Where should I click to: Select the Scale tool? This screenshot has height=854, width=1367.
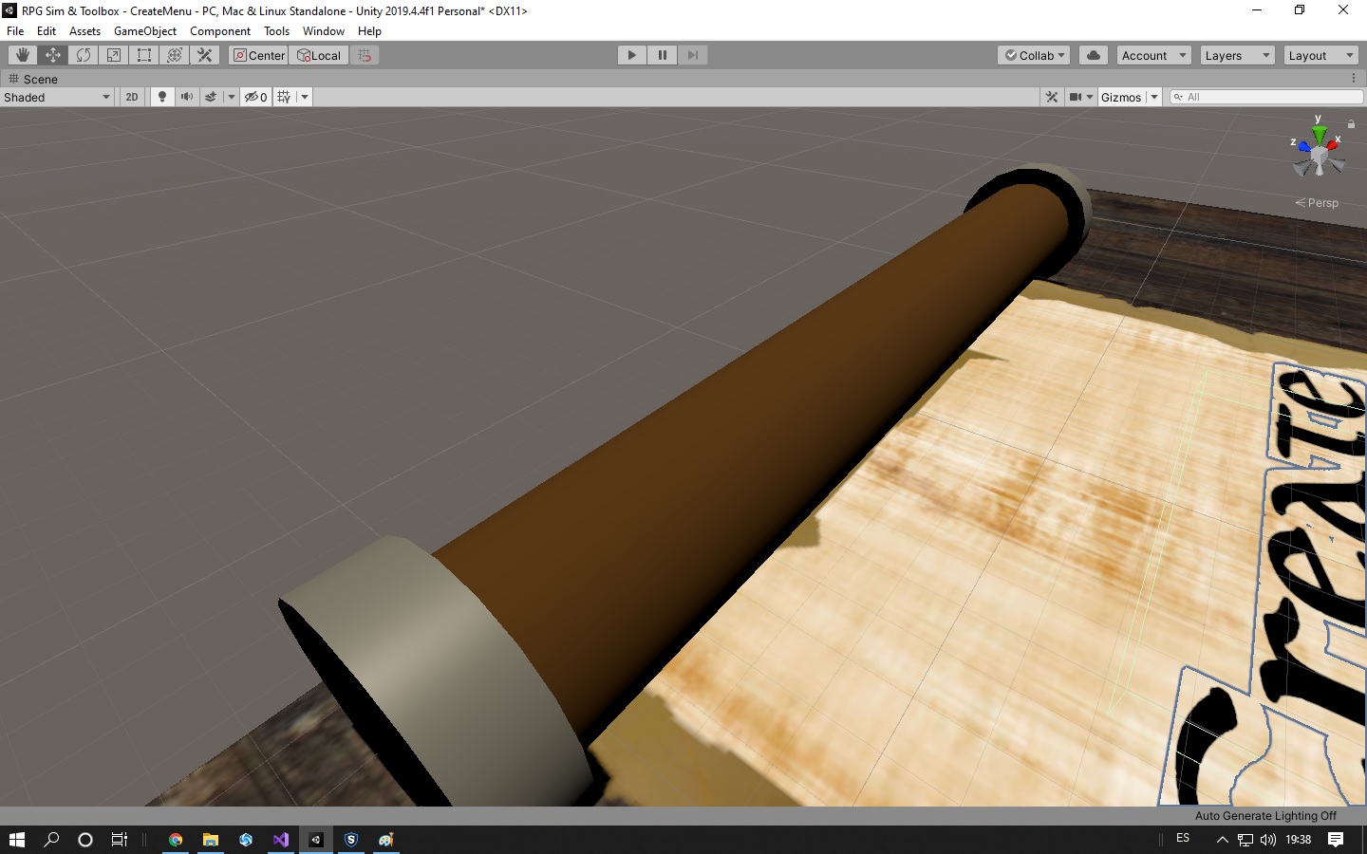pyautogui.click(x=114, y=55)
